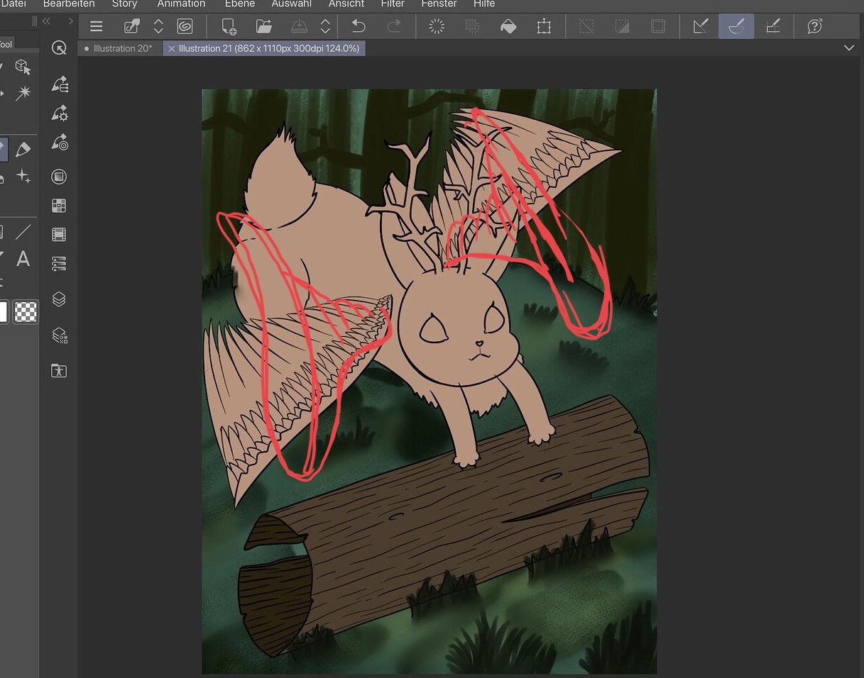The image size is (864, 678).
Task: Toggle the highlighted Snap to Special Ruler button
Action: [736, 27]
